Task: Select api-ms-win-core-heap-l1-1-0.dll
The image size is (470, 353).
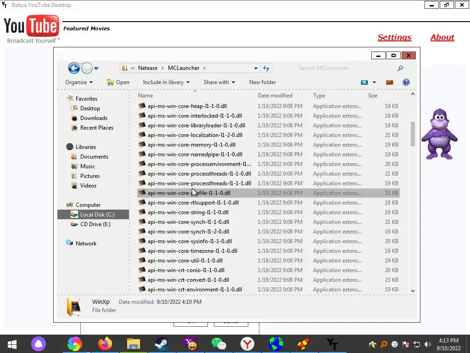Action: click(268, 106)
